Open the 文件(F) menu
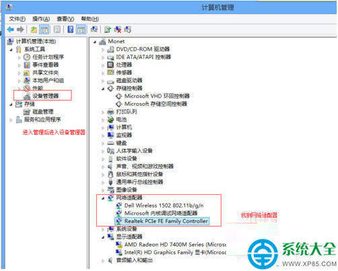338x271 pixels. [x=18, y=19]
